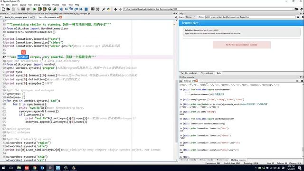Switch to History log tab

tap(222, 160)
